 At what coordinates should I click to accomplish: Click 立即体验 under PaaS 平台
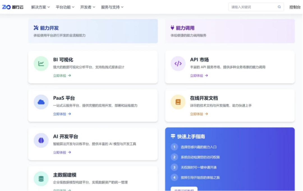59,114
